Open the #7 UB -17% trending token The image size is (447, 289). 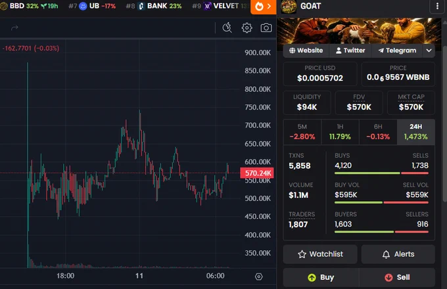point(92,6)
